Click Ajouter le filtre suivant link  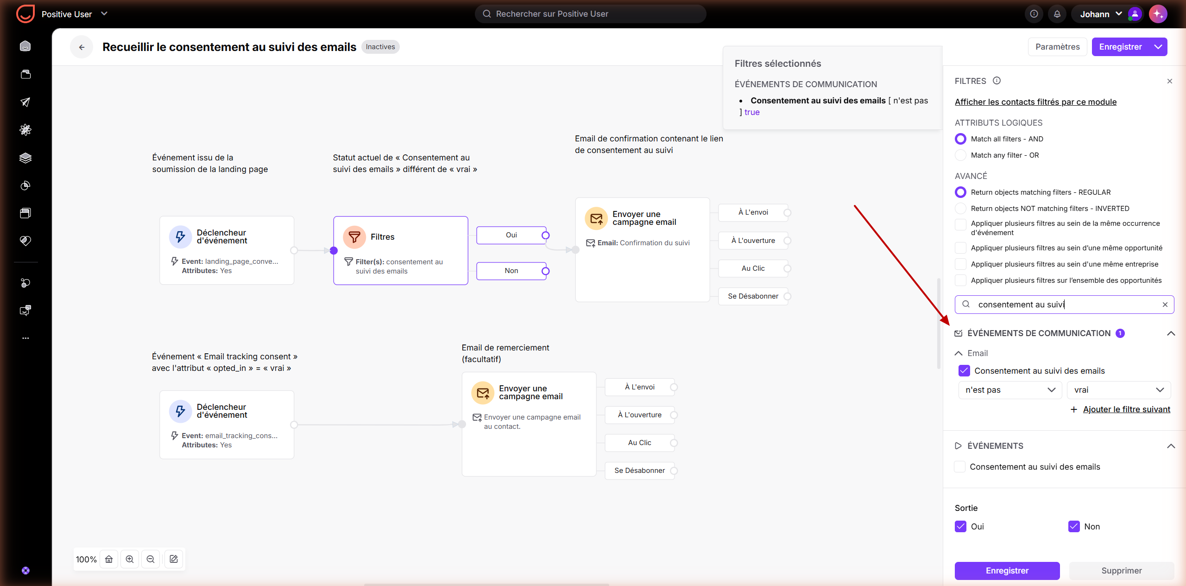click(x=1126, y=409)
